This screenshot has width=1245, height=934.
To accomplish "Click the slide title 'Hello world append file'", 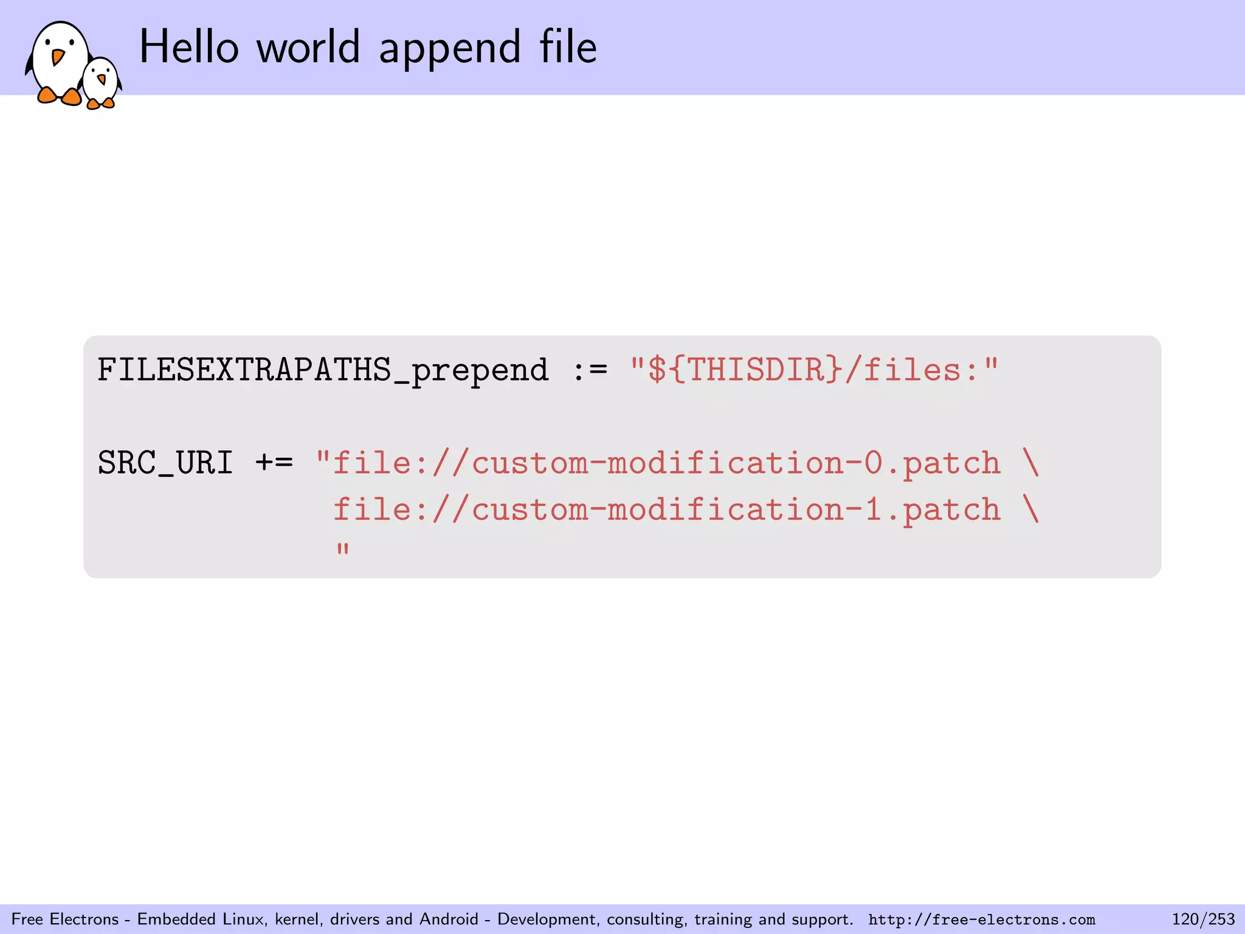I will click(368, 47).
